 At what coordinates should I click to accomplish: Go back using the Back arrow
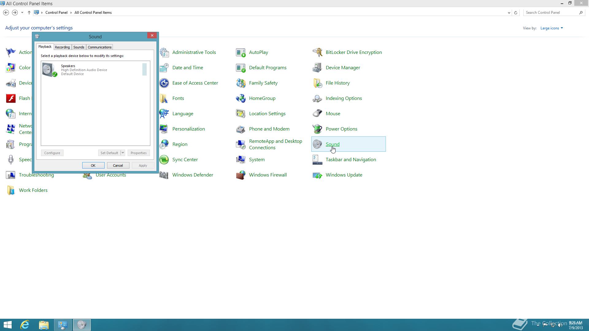pos(6,13)
